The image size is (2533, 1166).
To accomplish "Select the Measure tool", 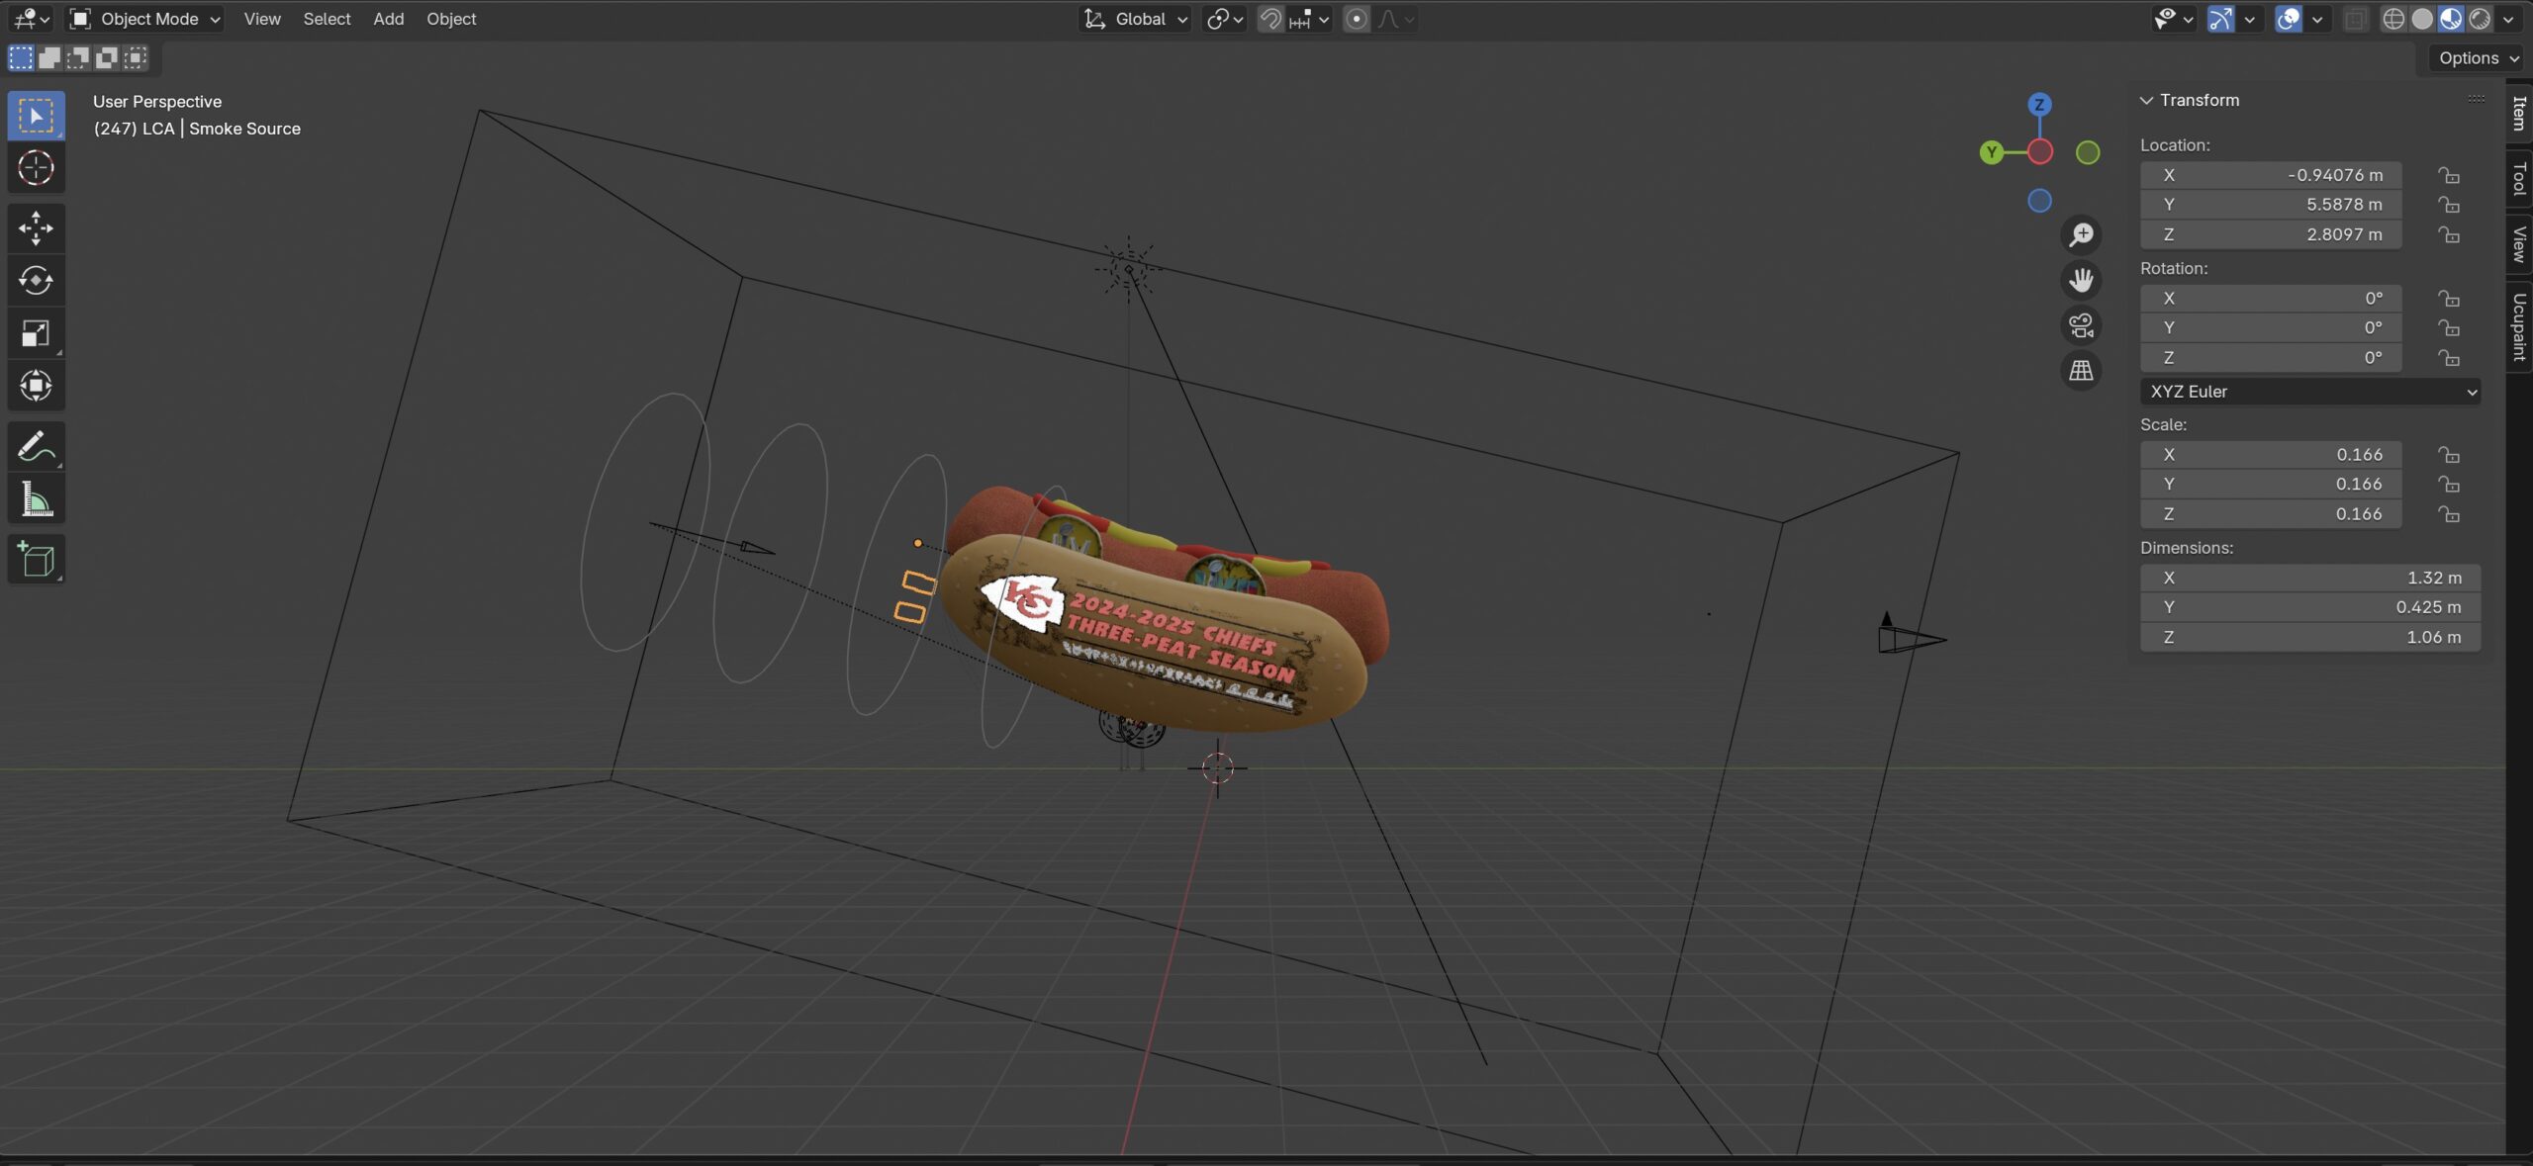I will coord(36,498).
